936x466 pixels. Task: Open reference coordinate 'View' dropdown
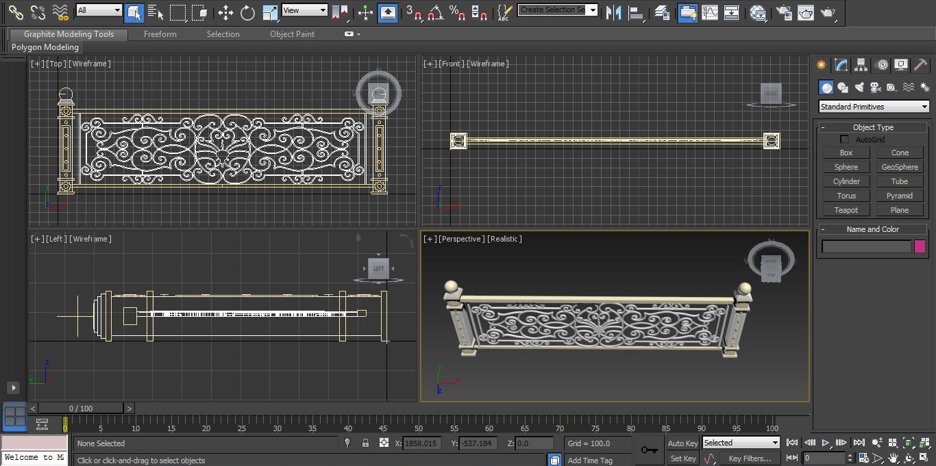[305, 10]
